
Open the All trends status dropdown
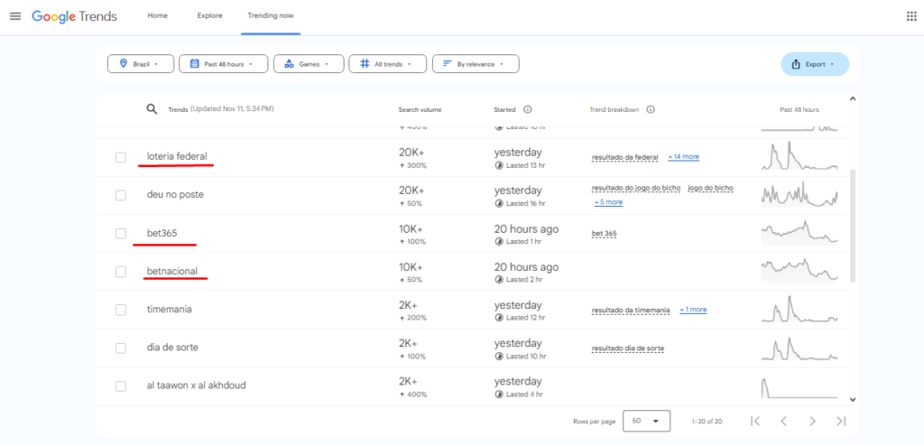point(388,64)
